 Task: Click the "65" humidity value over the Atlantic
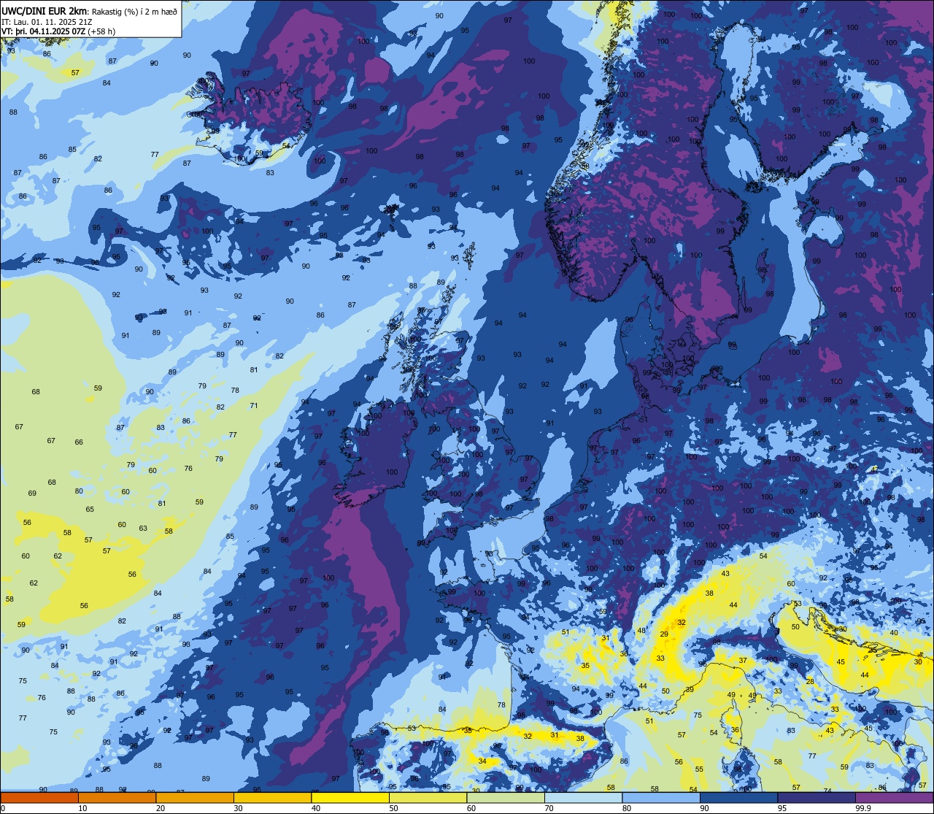point(90,510)
